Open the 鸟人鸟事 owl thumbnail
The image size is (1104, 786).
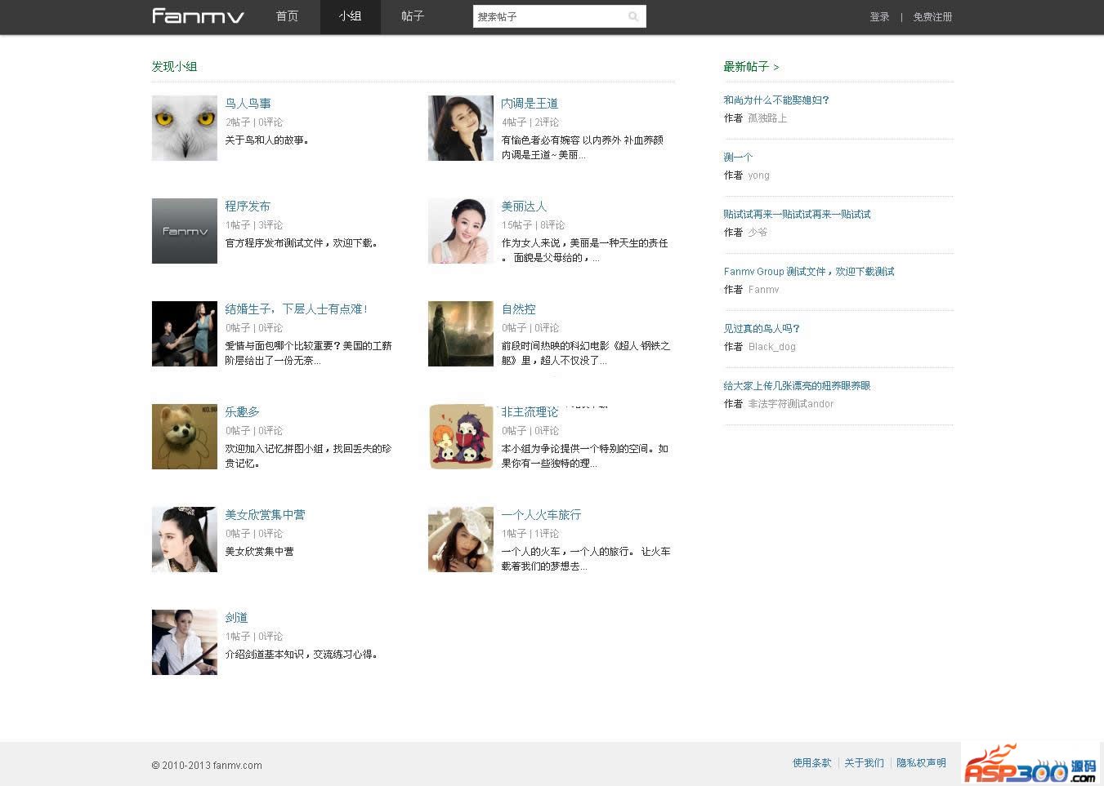tap(185, 128)
